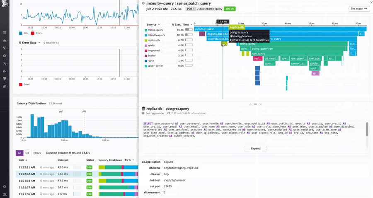Viewport: 373px width, 198px height.
Task: Expand the full SQL query text
Action: (256, 149)
